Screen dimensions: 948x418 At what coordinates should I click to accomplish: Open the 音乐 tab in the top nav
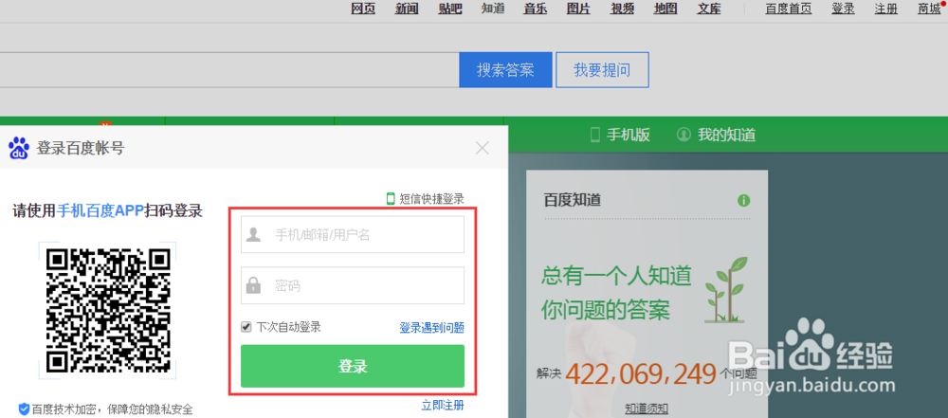(x=536, y=9)
